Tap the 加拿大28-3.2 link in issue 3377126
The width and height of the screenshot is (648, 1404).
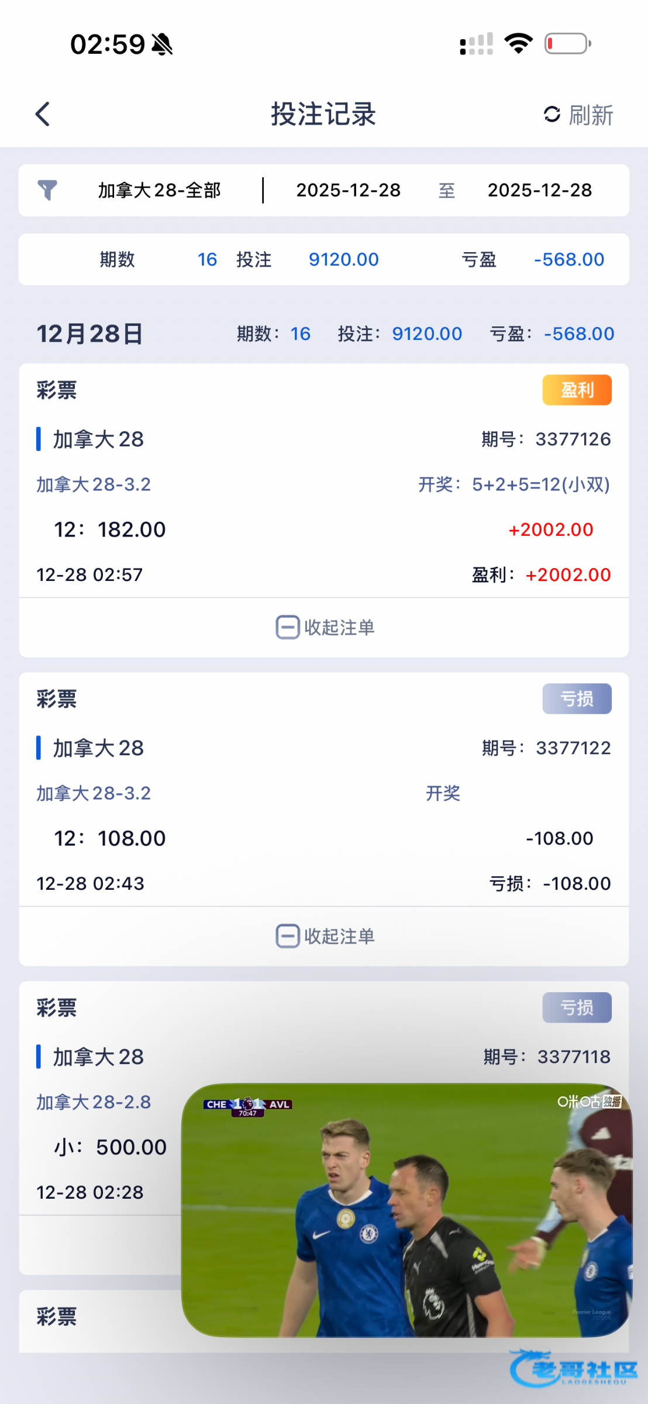(94, 484)
